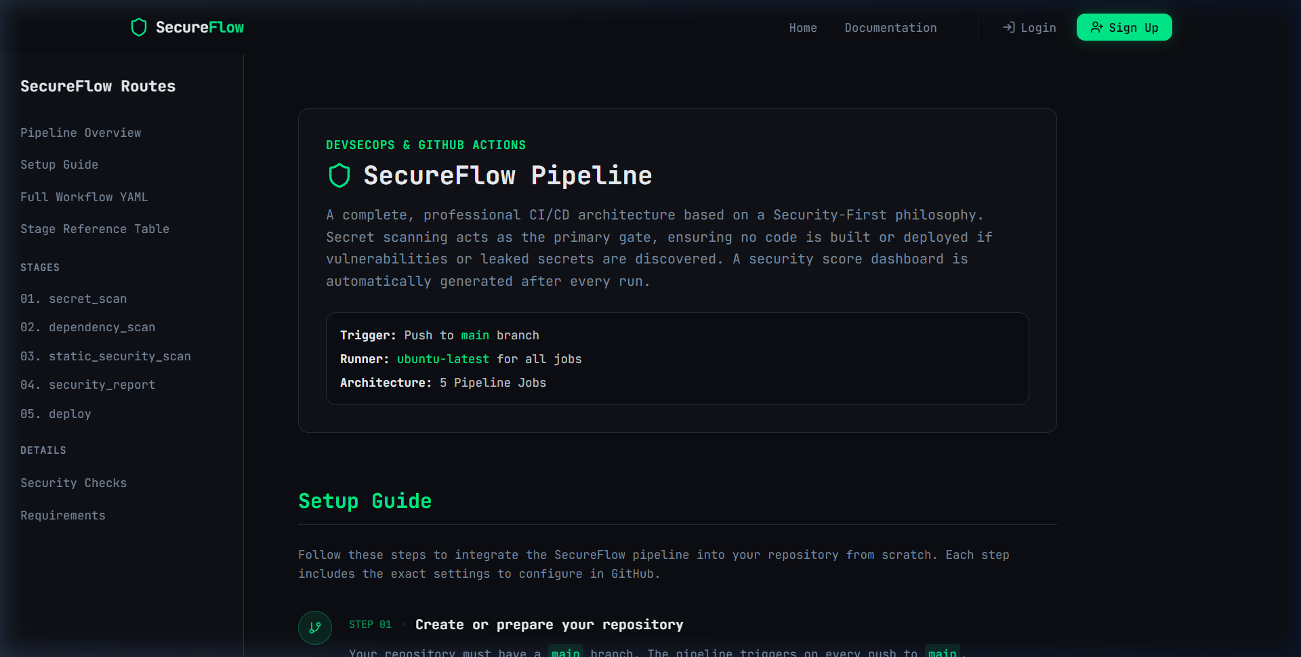Select stage 02. dependency_scan
The height and width of the screenshot is (657, 1301).
tap(87, 327)
